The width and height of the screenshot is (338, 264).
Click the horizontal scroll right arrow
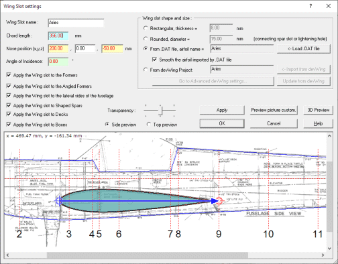click(323, 255)
